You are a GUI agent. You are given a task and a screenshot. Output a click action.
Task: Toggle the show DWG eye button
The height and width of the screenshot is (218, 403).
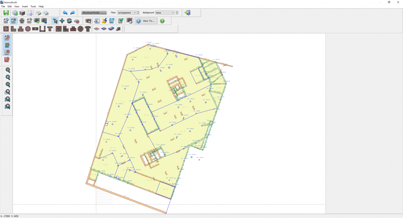click(x=14, y=21)
